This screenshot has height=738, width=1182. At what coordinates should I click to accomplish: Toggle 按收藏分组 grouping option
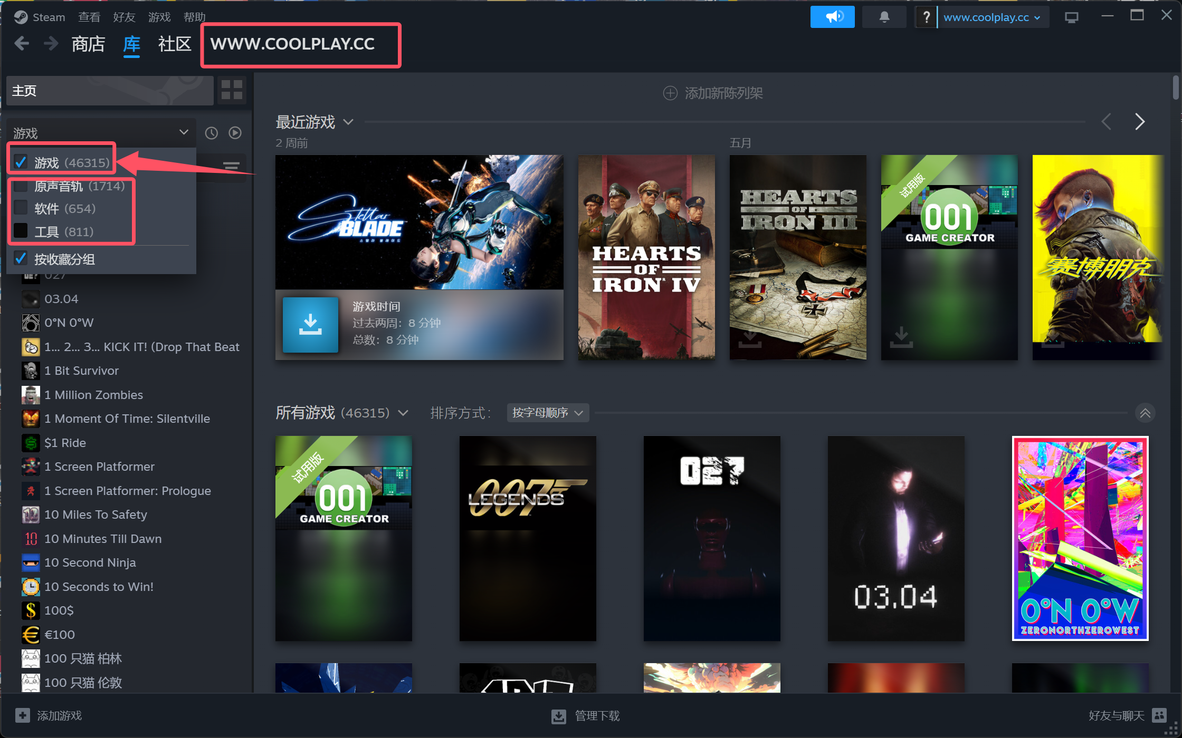click(21, 258)
